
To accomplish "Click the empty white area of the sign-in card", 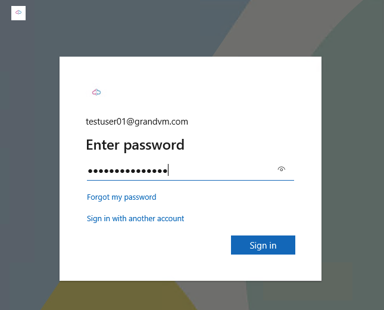I will point(155,256).
